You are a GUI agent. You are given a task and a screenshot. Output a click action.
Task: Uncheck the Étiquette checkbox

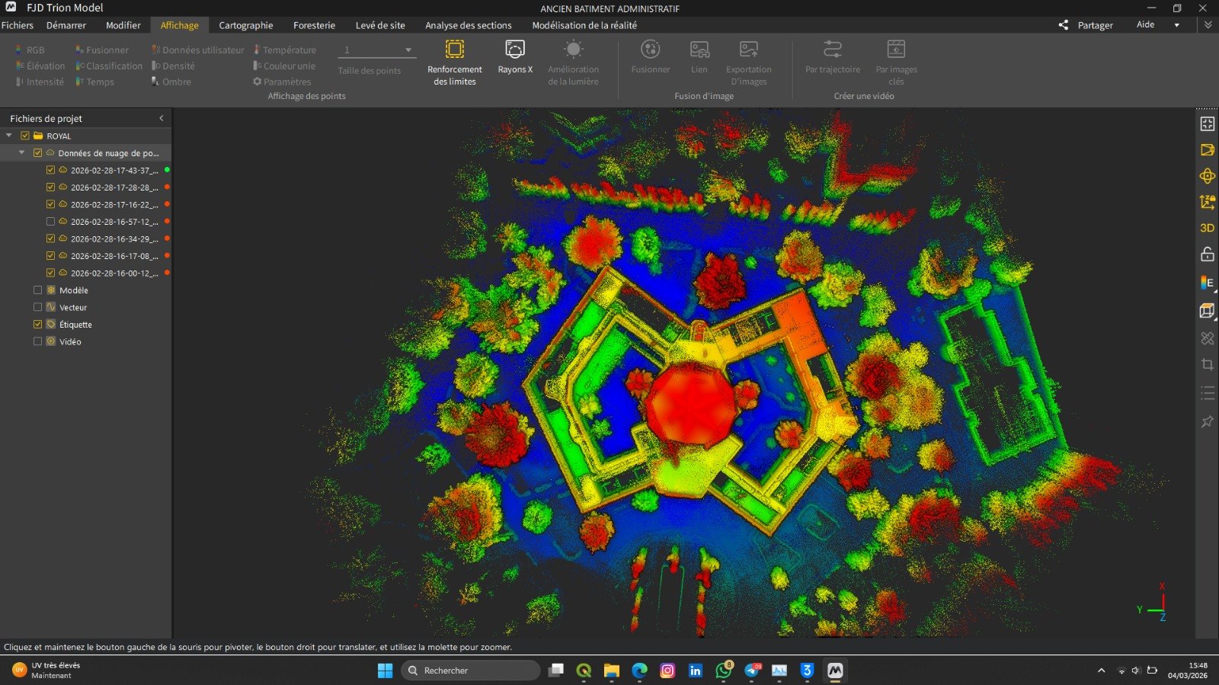coord(37,325)
